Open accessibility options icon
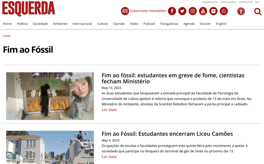 241,11
